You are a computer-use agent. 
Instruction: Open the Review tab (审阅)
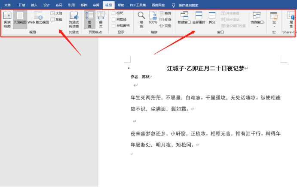click(x=96, y=5)
